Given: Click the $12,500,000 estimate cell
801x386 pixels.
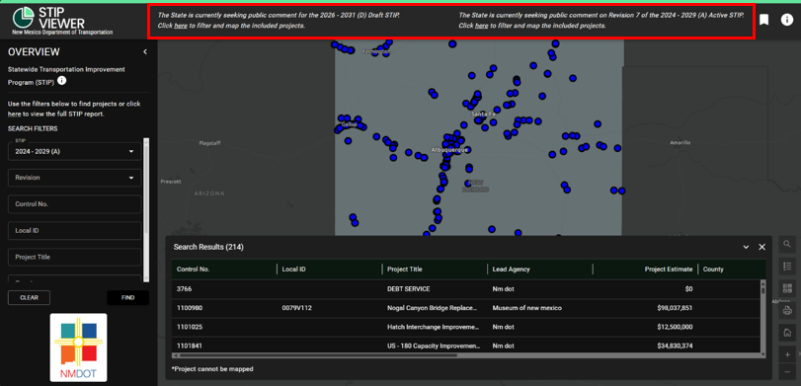Looking at the screenshot, I should point(675,327).
